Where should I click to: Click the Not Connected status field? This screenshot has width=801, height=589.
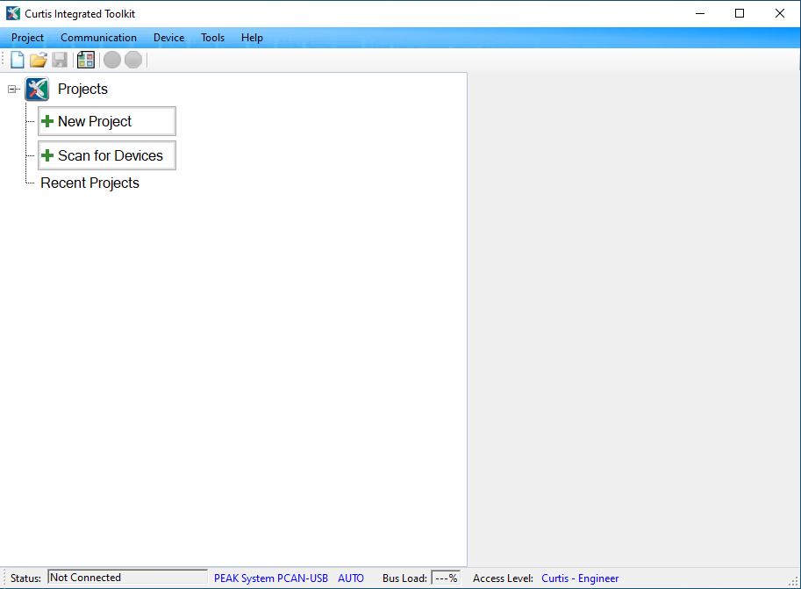128,578
